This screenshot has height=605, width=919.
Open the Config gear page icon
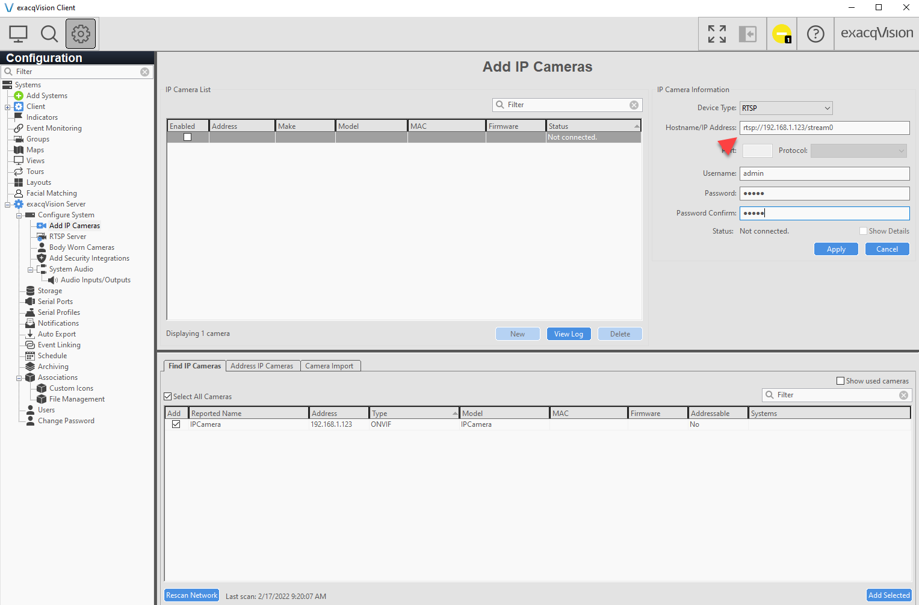click(81, 34)
